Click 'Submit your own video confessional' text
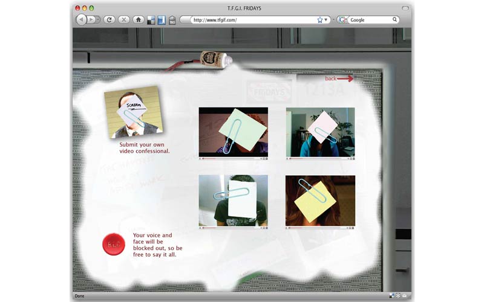 [x=145, y=148]
